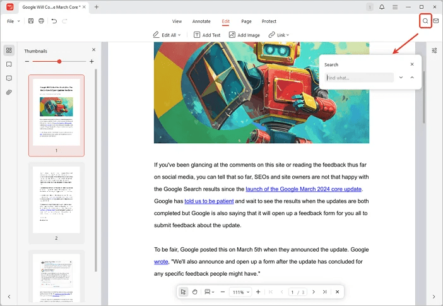Select the hand pan tool
This screenshot has height=306, width=443.
click(x=195, y=292)
